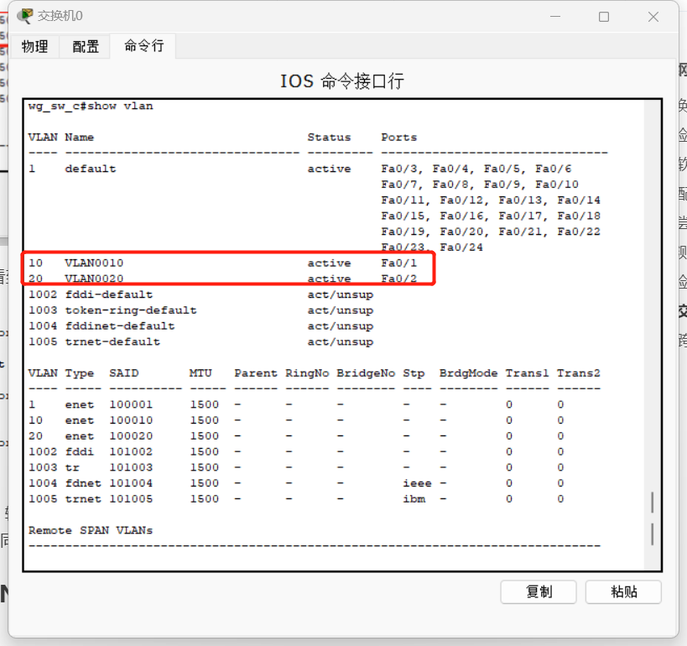Click the 'ieee' Stp value

pos(417,483)
